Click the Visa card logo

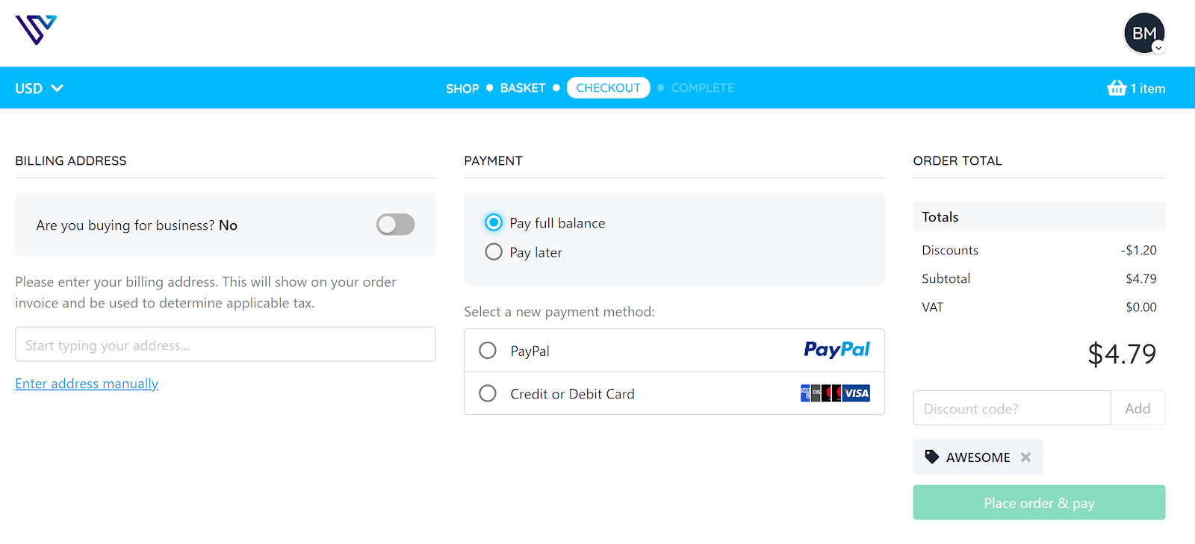(856, 393)
